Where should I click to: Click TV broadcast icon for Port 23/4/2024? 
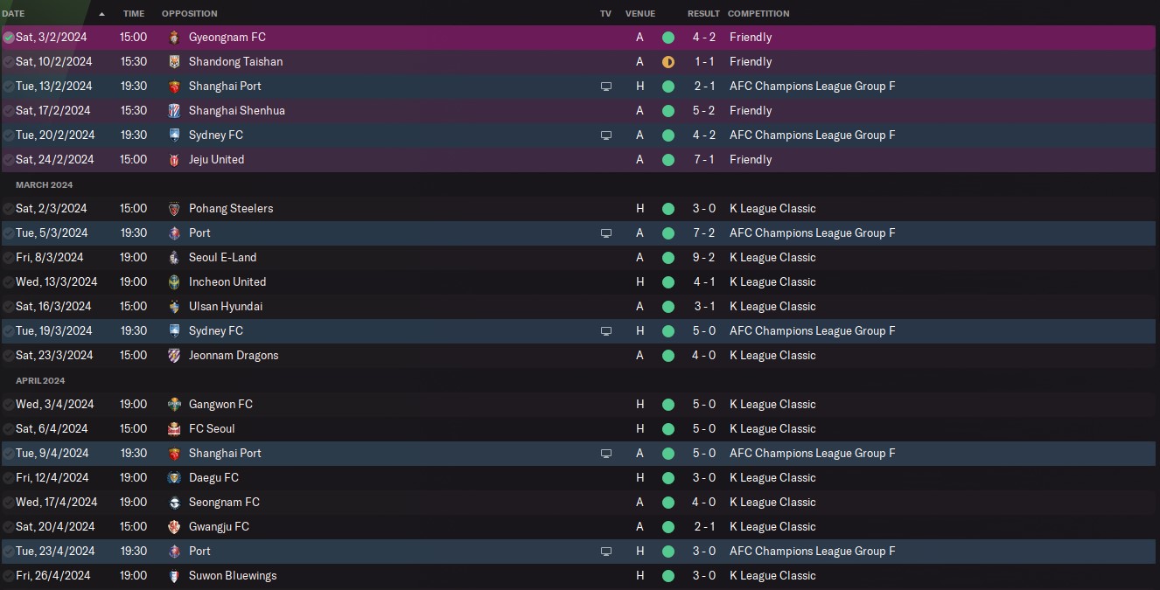[606, 552]
